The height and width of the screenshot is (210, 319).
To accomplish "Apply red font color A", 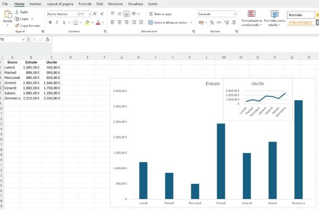I will (98, 22).
